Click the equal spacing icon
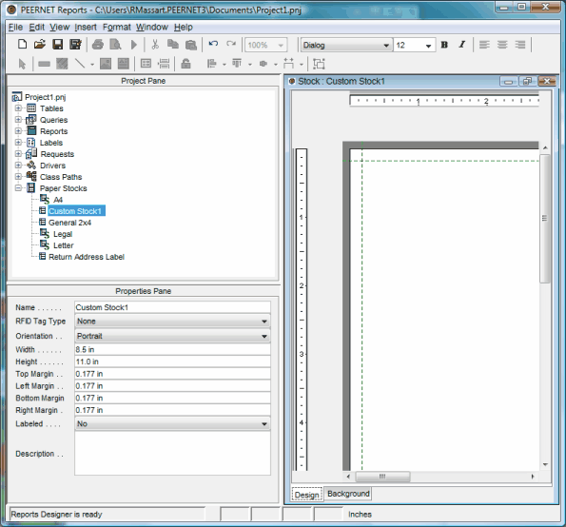 [x=289, y=64]
